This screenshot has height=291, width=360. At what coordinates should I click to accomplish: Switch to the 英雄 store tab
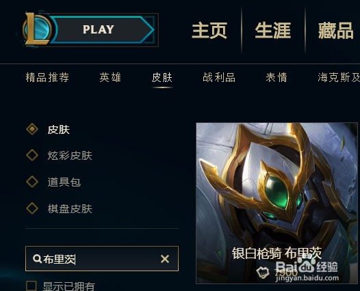(110, 77)
